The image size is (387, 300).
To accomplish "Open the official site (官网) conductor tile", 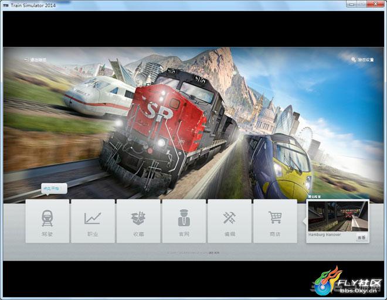I will pyautogui.click(x=184, y=221).
